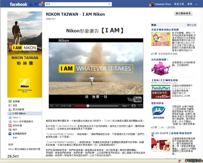Image resolution: width=203 pixels, height=163 pixels.
Task: Open the friend finder tool link
Action: pos(179,4)
